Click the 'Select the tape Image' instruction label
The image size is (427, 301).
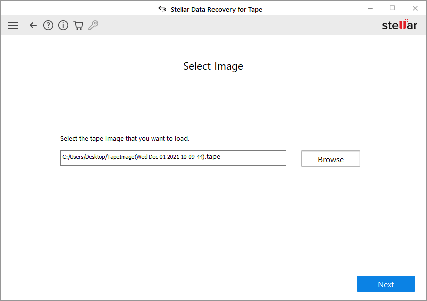[x=125, y=138]
